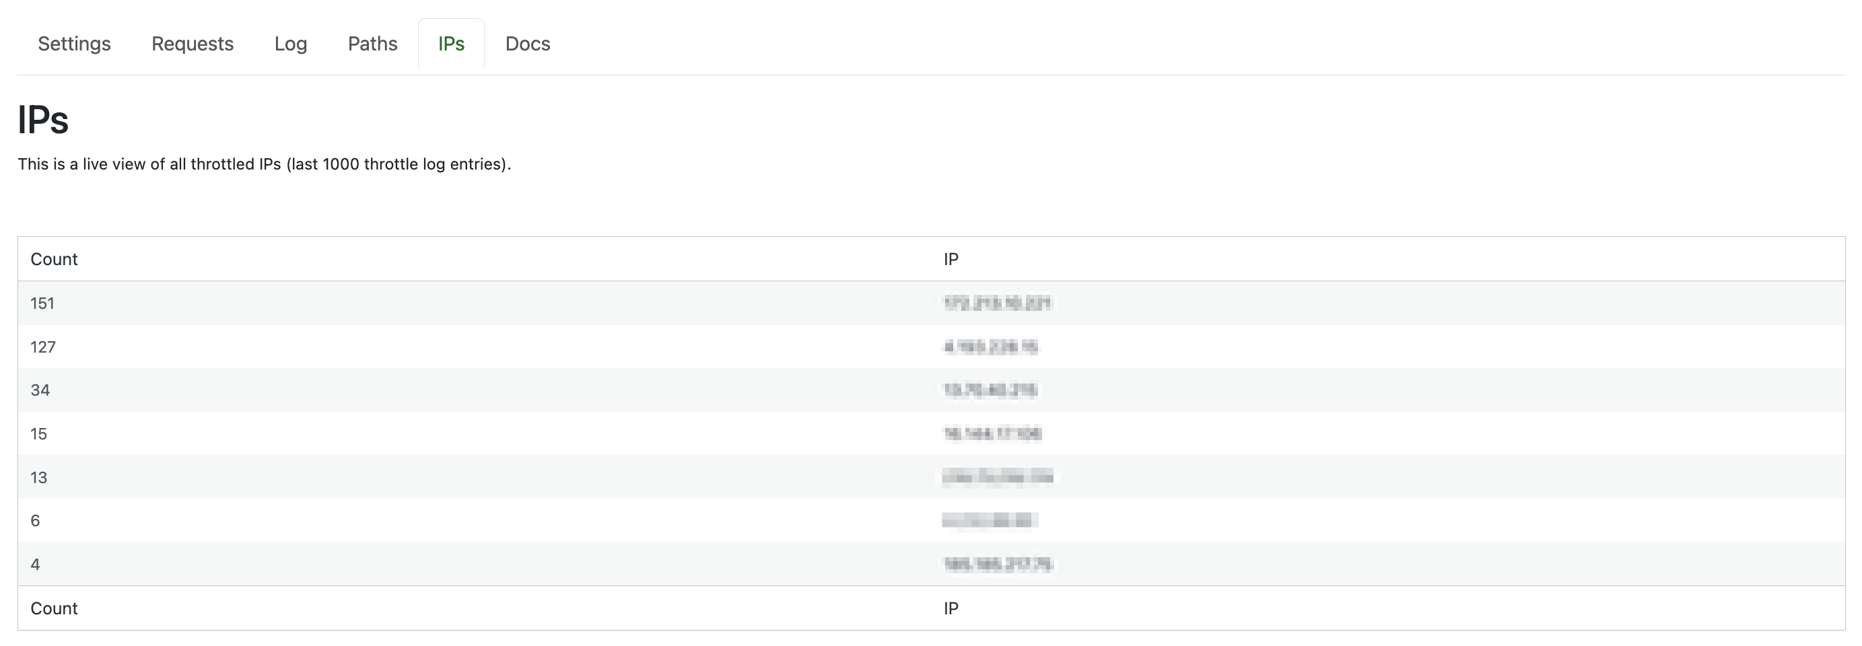
Task: Click the blurred IP beside count 4
Action: [x=998, y=565]
